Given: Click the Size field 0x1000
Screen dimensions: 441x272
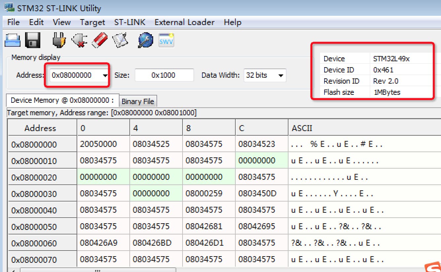Looking at the screenshot, I should pos(164,75).
